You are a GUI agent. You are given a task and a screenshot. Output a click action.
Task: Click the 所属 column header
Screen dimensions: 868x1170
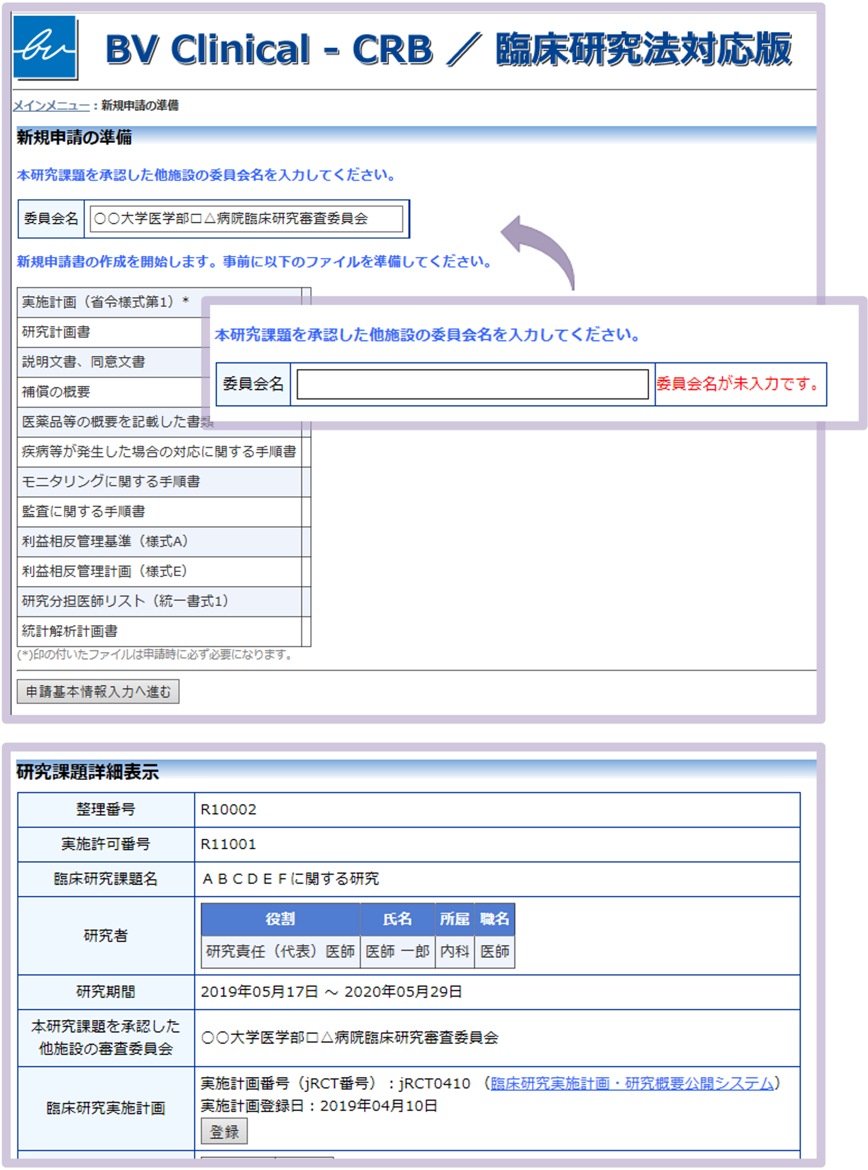point(455,919)
